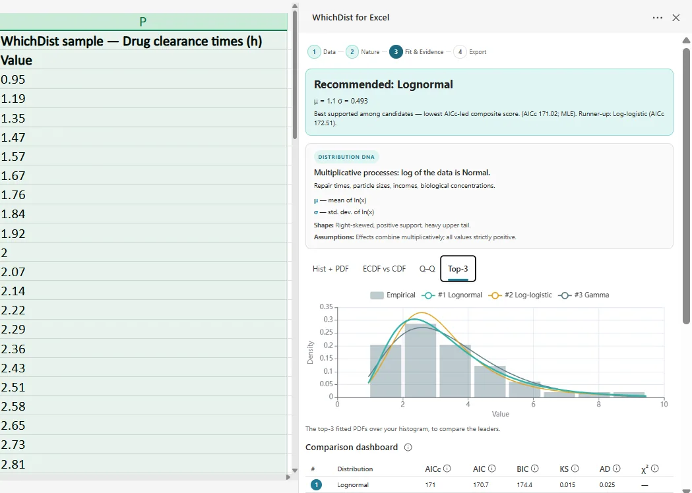692x493 pixels.
Task: Open the task pane three-dots menu
Action: point(657,18)
